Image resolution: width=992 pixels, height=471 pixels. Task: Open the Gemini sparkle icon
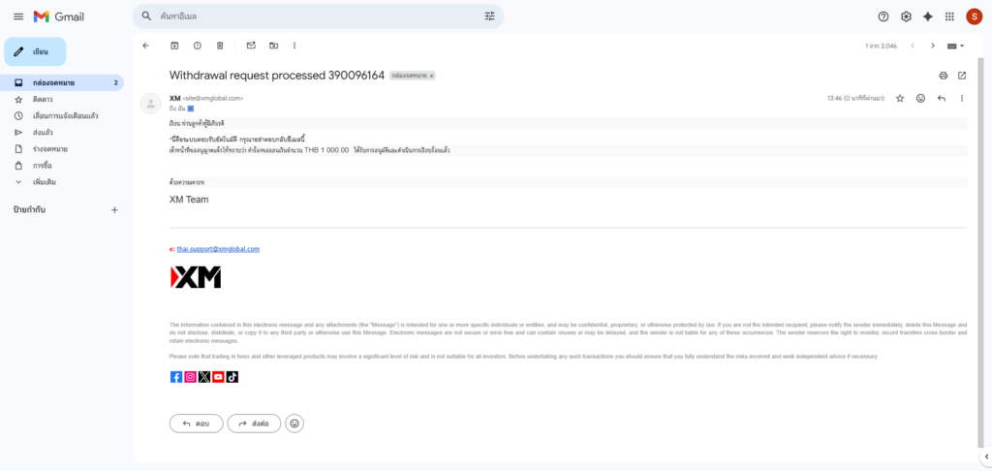tap(927, 16)
